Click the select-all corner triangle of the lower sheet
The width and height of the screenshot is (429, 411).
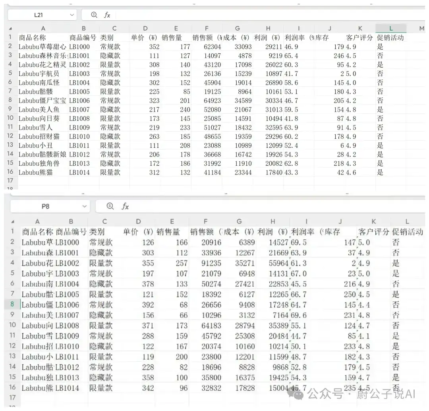point(13,221)
